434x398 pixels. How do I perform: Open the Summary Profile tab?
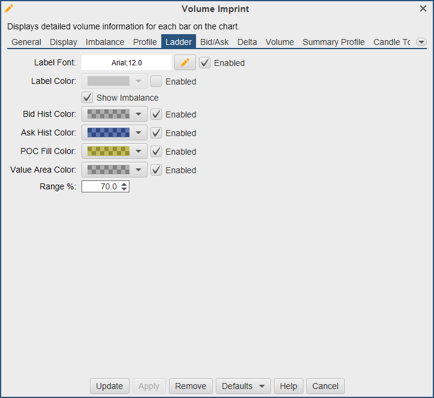[333, 42]
